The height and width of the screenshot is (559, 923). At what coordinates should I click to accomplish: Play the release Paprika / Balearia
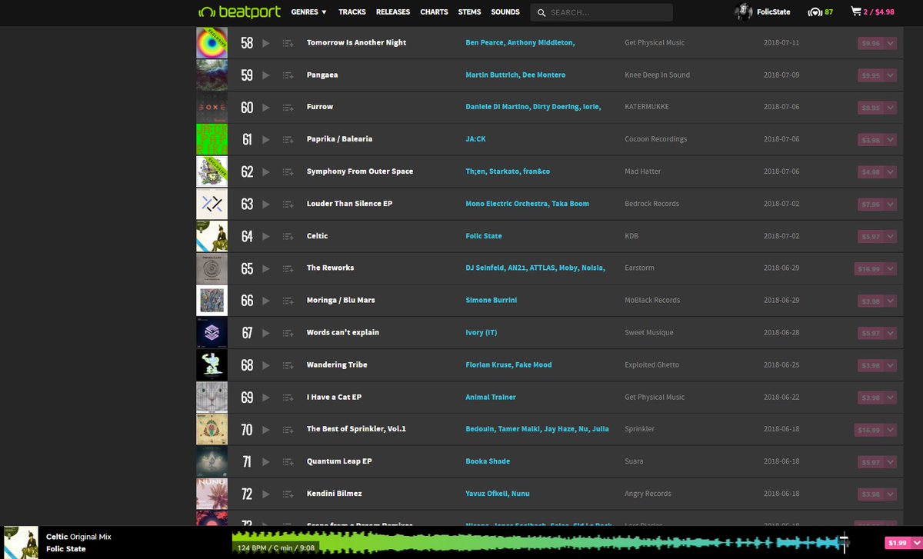[266, 140]
